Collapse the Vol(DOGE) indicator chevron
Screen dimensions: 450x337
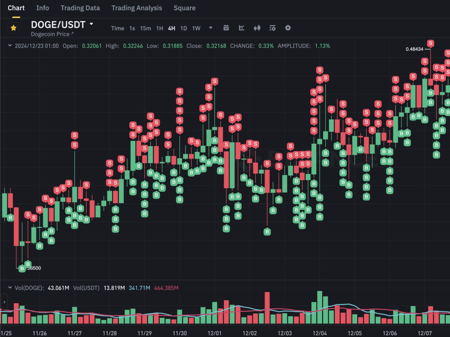pos(10,288)
